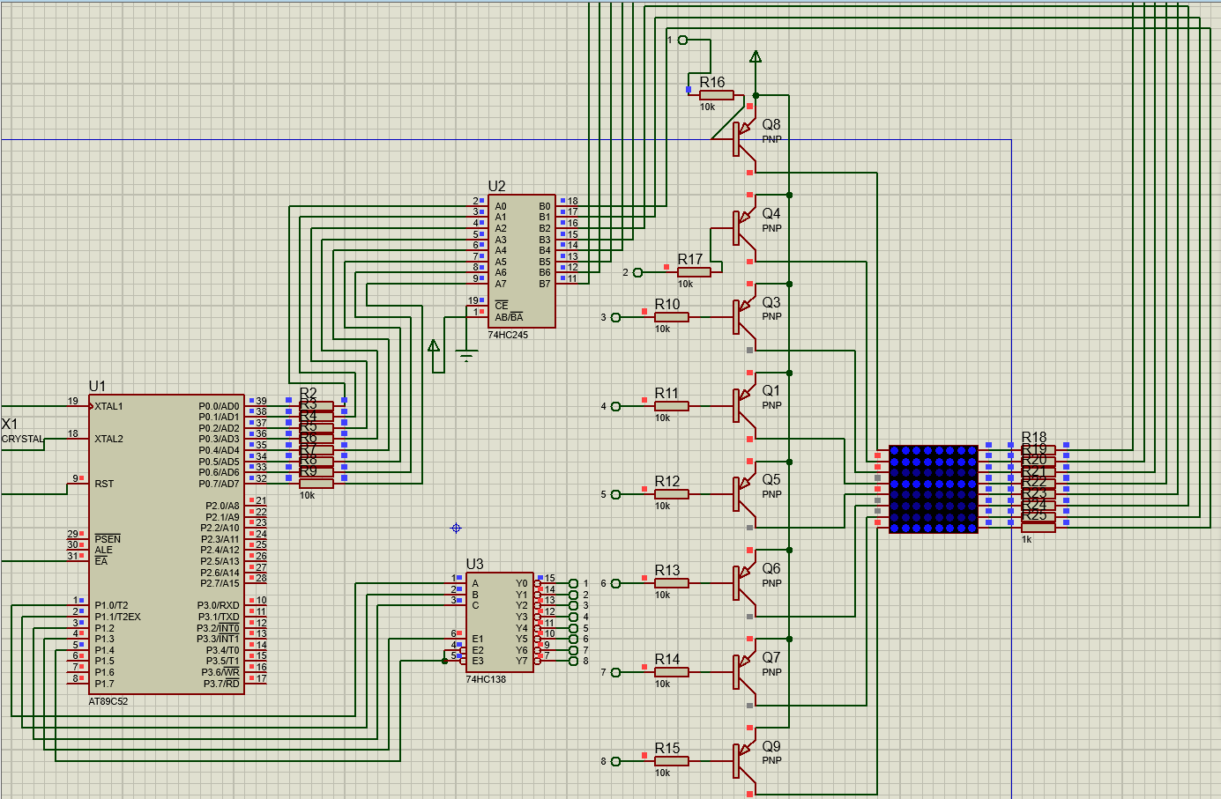The width and height of the screenshot is (1221, 799).
Task: Click the P0.0/AD0 pin label
Action: coord(219,406)
